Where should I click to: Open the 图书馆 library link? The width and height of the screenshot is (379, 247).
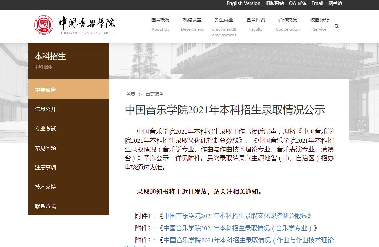335,3
